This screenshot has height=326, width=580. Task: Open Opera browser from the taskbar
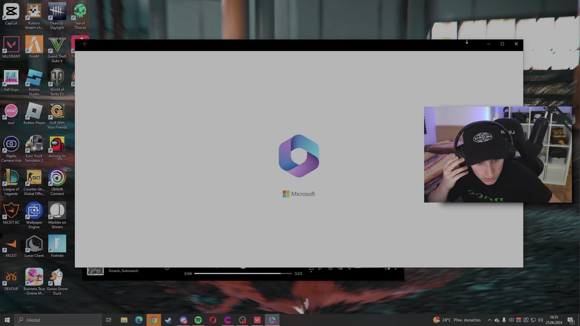(213, 320)
